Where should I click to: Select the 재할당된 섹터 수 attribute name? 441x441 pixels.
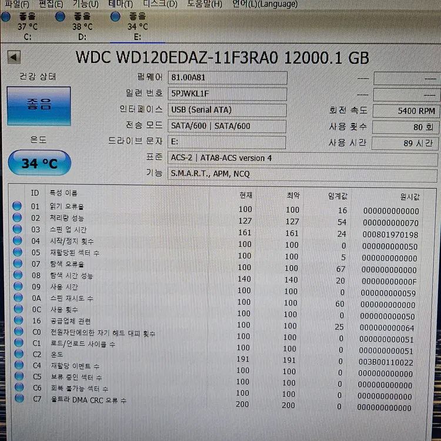[x=75, y=253]
